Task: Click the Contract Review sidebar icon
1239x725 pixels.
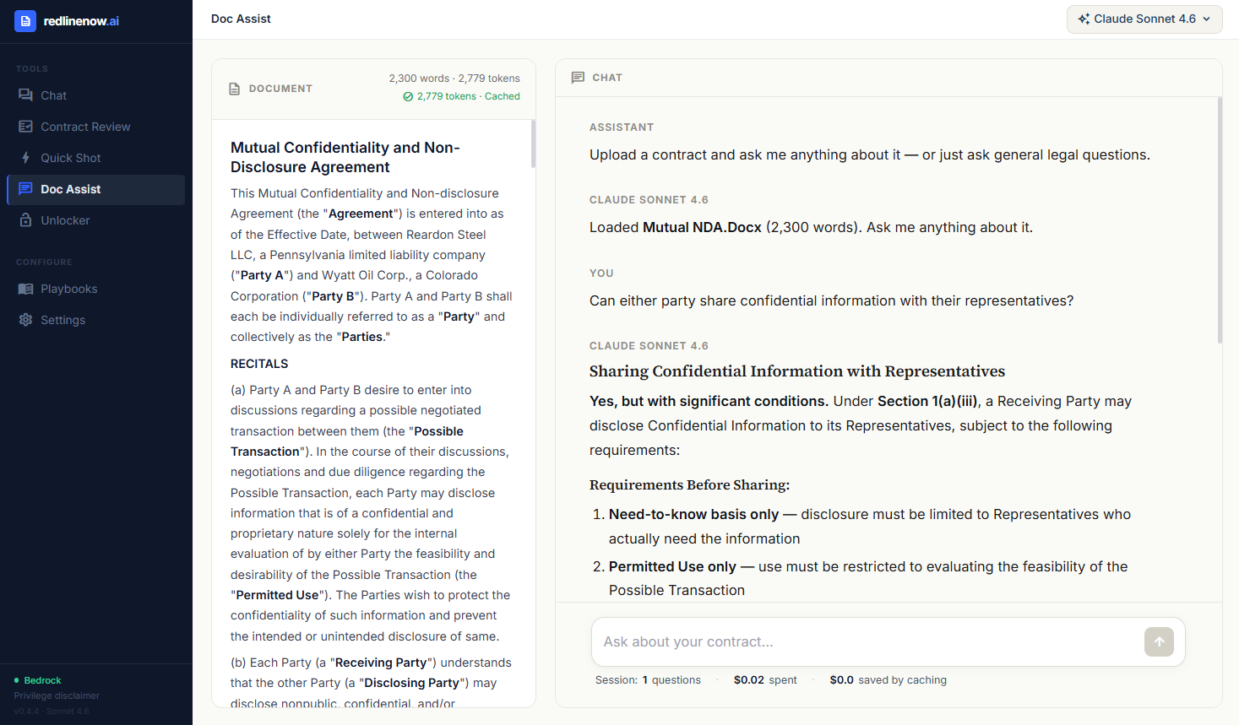Action: [25, 127]
